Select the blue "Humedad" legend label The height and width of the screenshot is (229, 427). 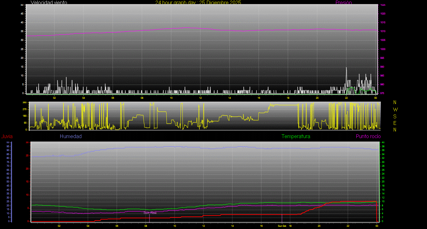click(71, 137)
